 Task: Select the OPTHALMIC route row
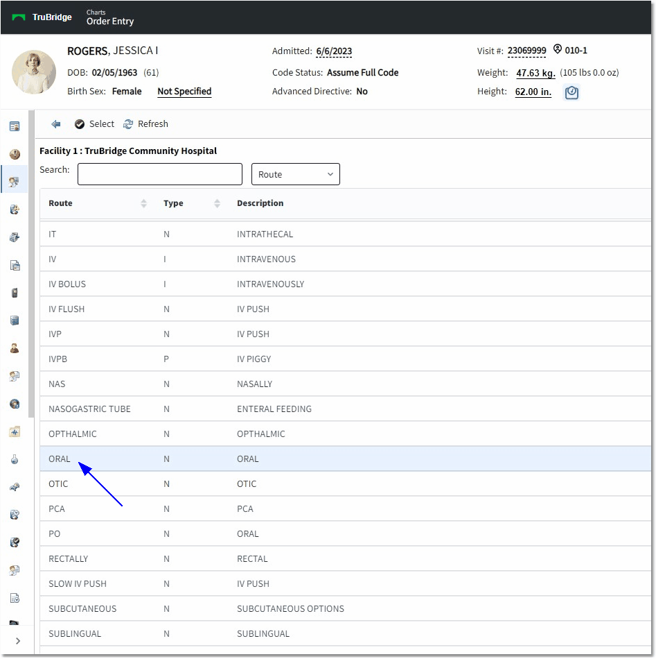pos(346,434)
